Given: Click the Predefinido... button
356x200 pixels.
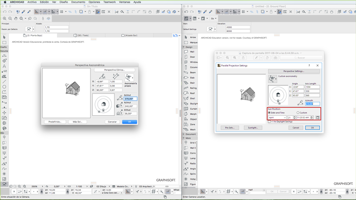Looking at the screenshot, I should (x=55, y=122).
